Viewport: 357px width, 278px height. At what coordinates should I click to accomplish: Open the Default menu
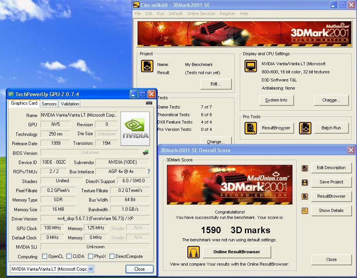175,14
